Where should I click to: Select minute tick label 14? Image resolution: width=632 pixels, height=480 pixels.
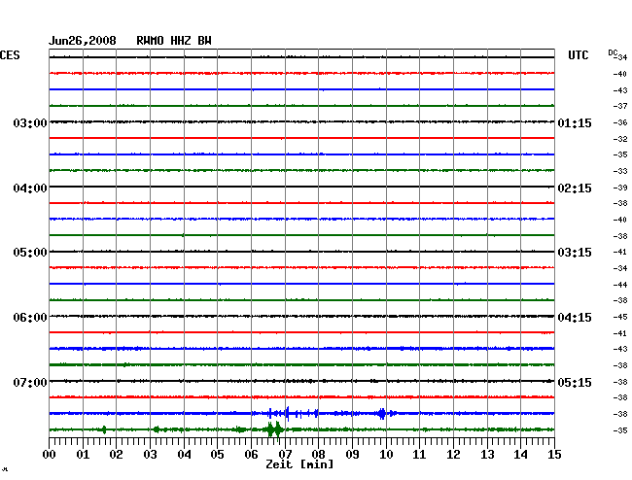(520, 454)
